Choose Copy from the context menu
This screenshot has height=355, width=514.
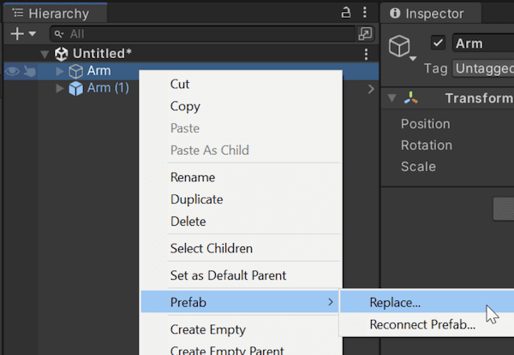(x=241, y=106)
